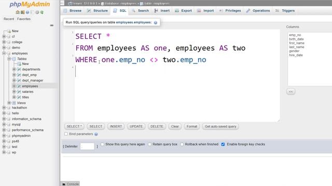Click the dept_emp table icon
This screenshot has height=186, width=332.
(x=19, y=75)
